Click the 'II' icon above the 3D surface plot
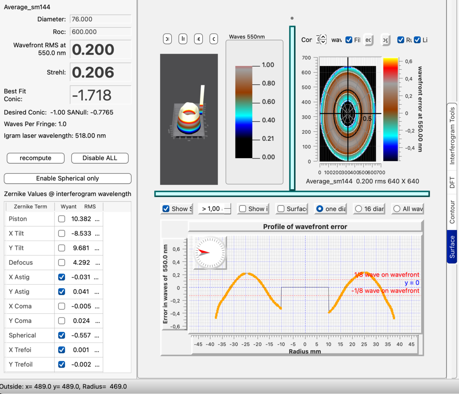Image resolution: width=459 pixels, height=394 pixels. 183,39
